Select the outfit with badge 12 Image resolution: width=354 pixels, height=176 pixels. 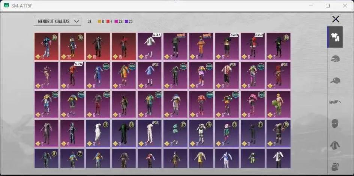click(227, 133)
